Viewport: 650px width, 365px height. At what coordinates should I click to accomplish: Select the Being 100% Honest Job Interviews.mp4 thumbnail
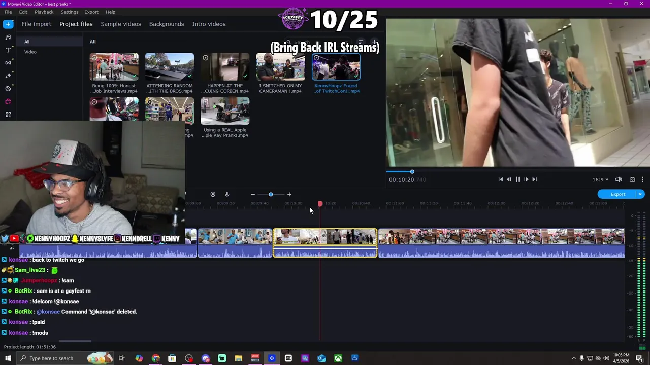114,67
